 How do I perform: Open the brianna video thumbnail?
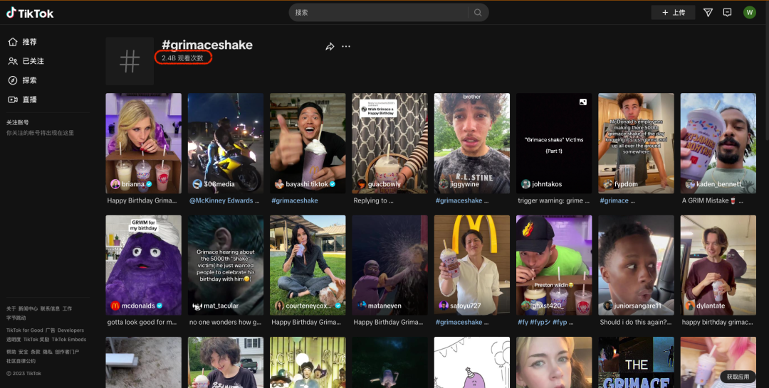pos(143,144)
